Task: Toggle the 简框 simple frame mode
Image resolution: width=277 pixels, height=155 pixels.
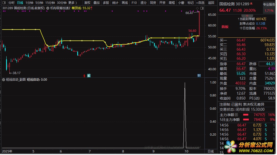Action: coord(172,3)
